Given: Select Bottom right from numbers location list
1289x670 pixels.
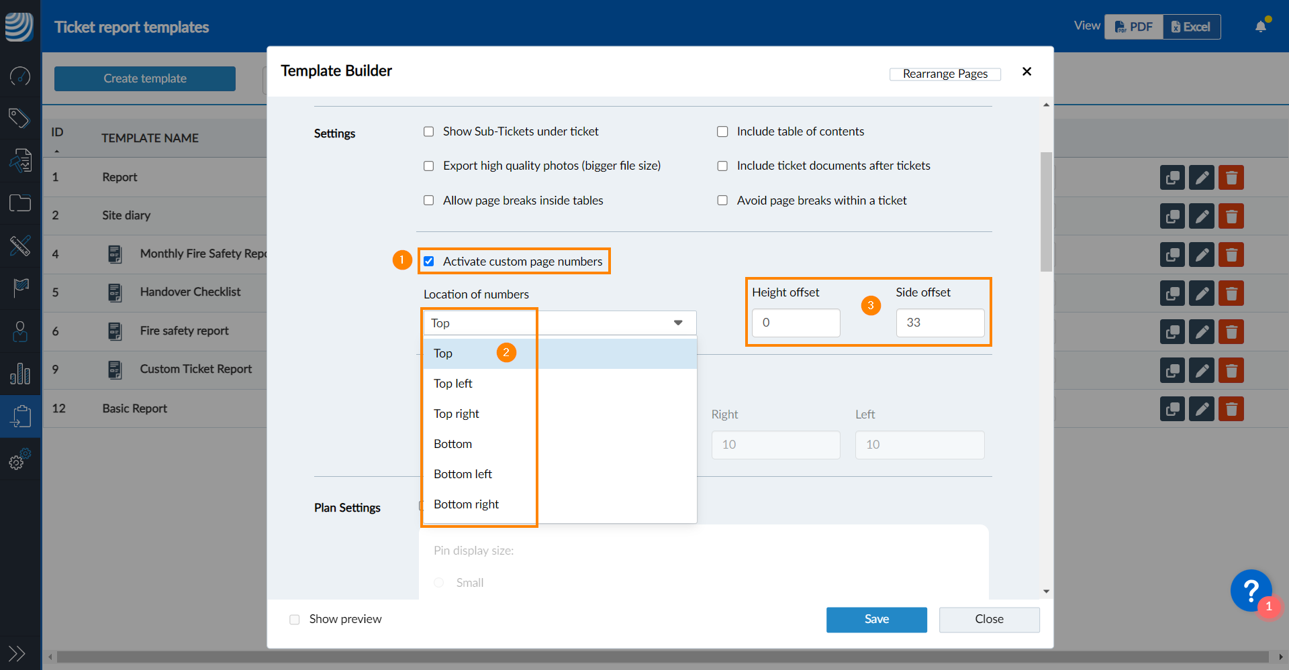Looking at the screenshot, I should [466, 504].
